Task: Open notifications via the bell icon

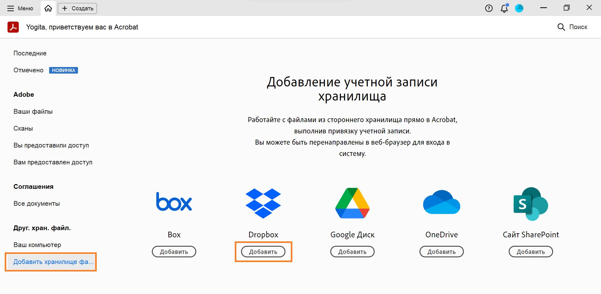Action: [504, 9]
